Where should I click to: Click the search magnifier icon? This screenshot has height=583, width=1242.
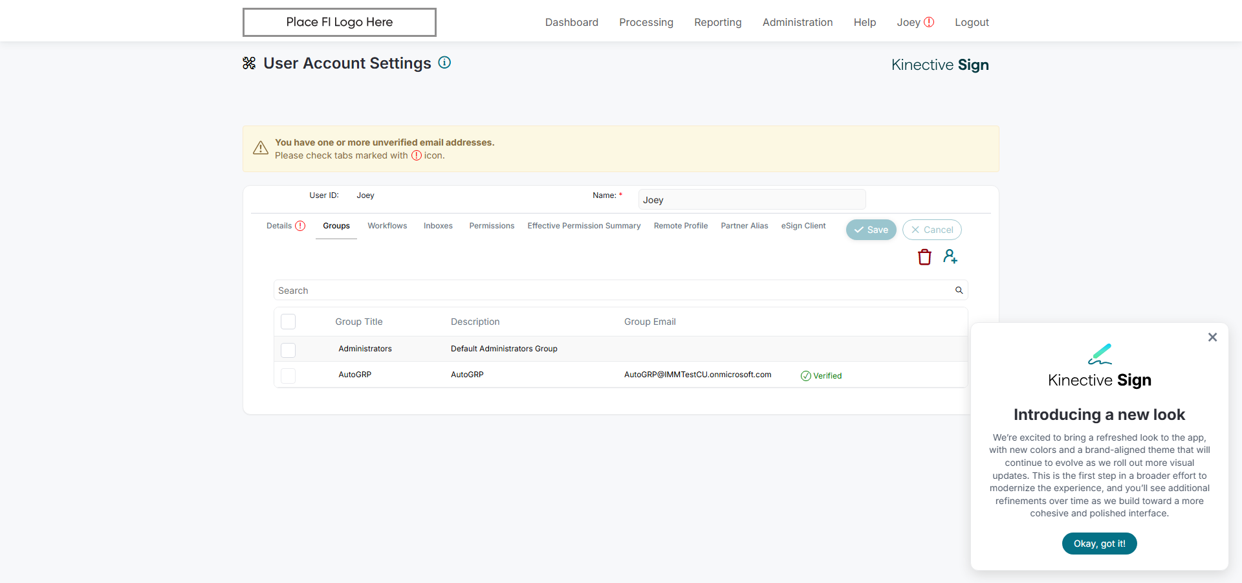959,291
